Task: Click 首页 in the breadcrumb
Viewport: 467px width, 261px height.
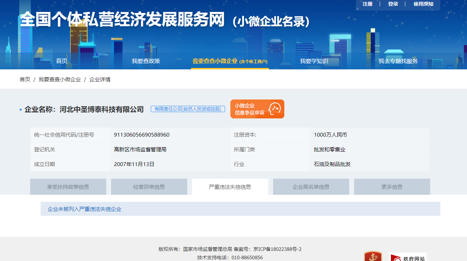Action: [25, 80]
